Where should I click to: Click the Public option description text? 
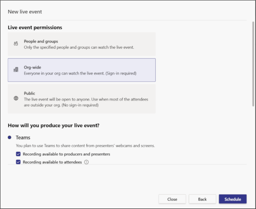[x=86, y=102]
